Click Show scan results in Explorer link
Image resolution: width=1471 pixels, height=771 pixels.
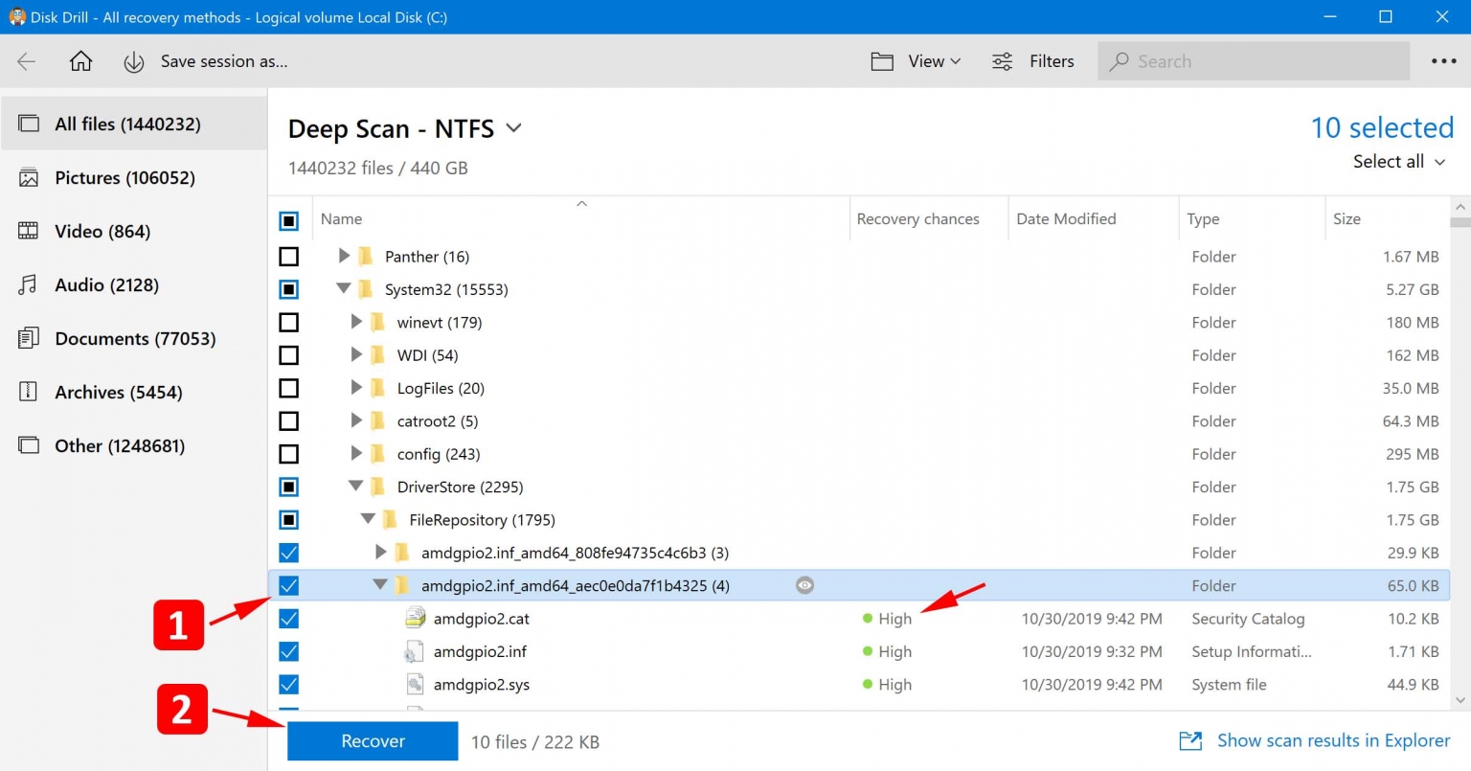[x=1332, y=740]
